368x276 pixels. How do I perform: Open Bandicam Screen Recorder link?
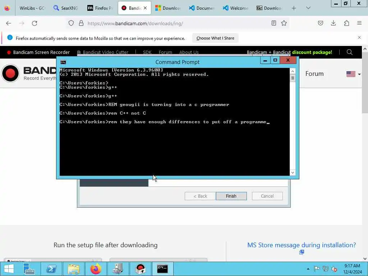(38, 52)
